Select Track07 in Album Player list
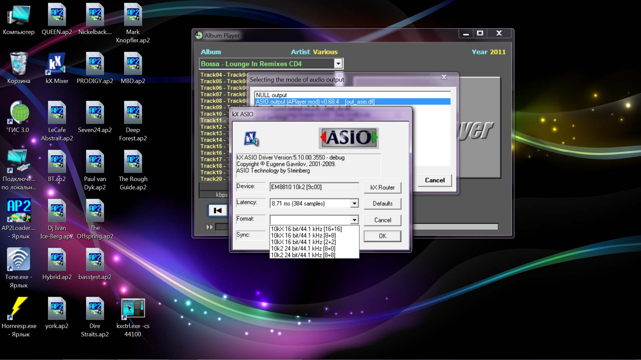 (223, 94)
